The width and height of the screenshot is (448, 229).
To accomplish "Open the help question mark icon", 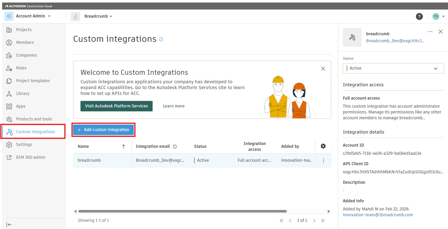I will coord(419,17).
